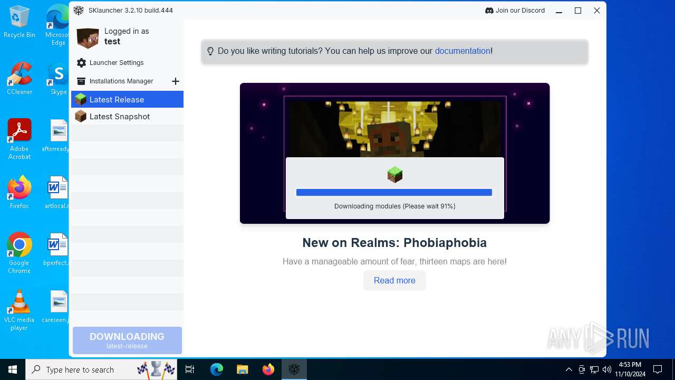Open Firefox desktop shortcut
Viewport: 675px width, 380px height.
click(20, 192)
